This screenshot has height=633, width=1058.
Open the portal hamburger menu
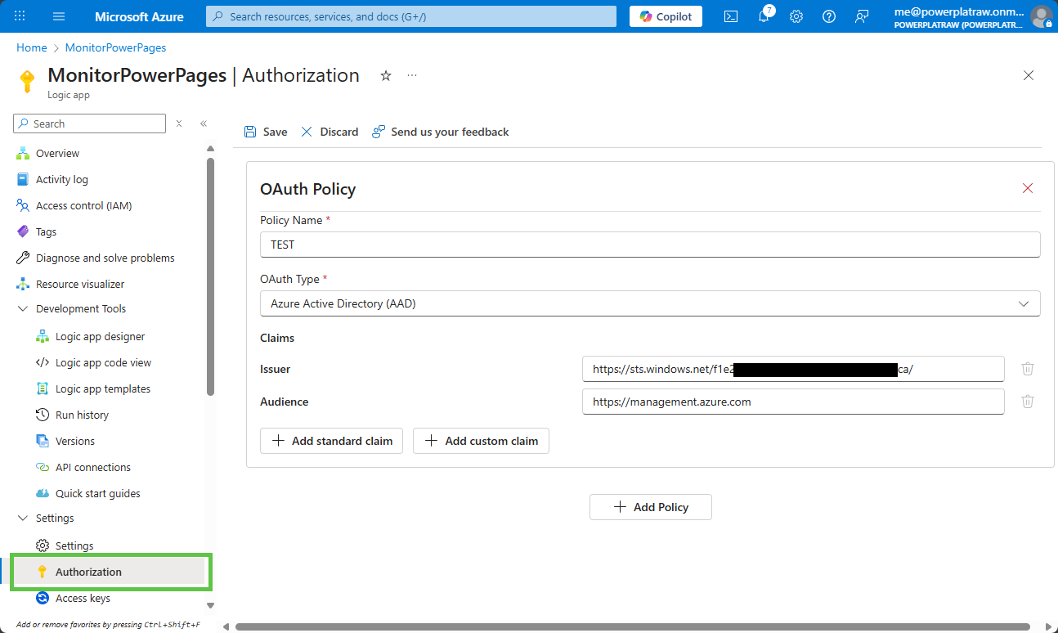59,16
